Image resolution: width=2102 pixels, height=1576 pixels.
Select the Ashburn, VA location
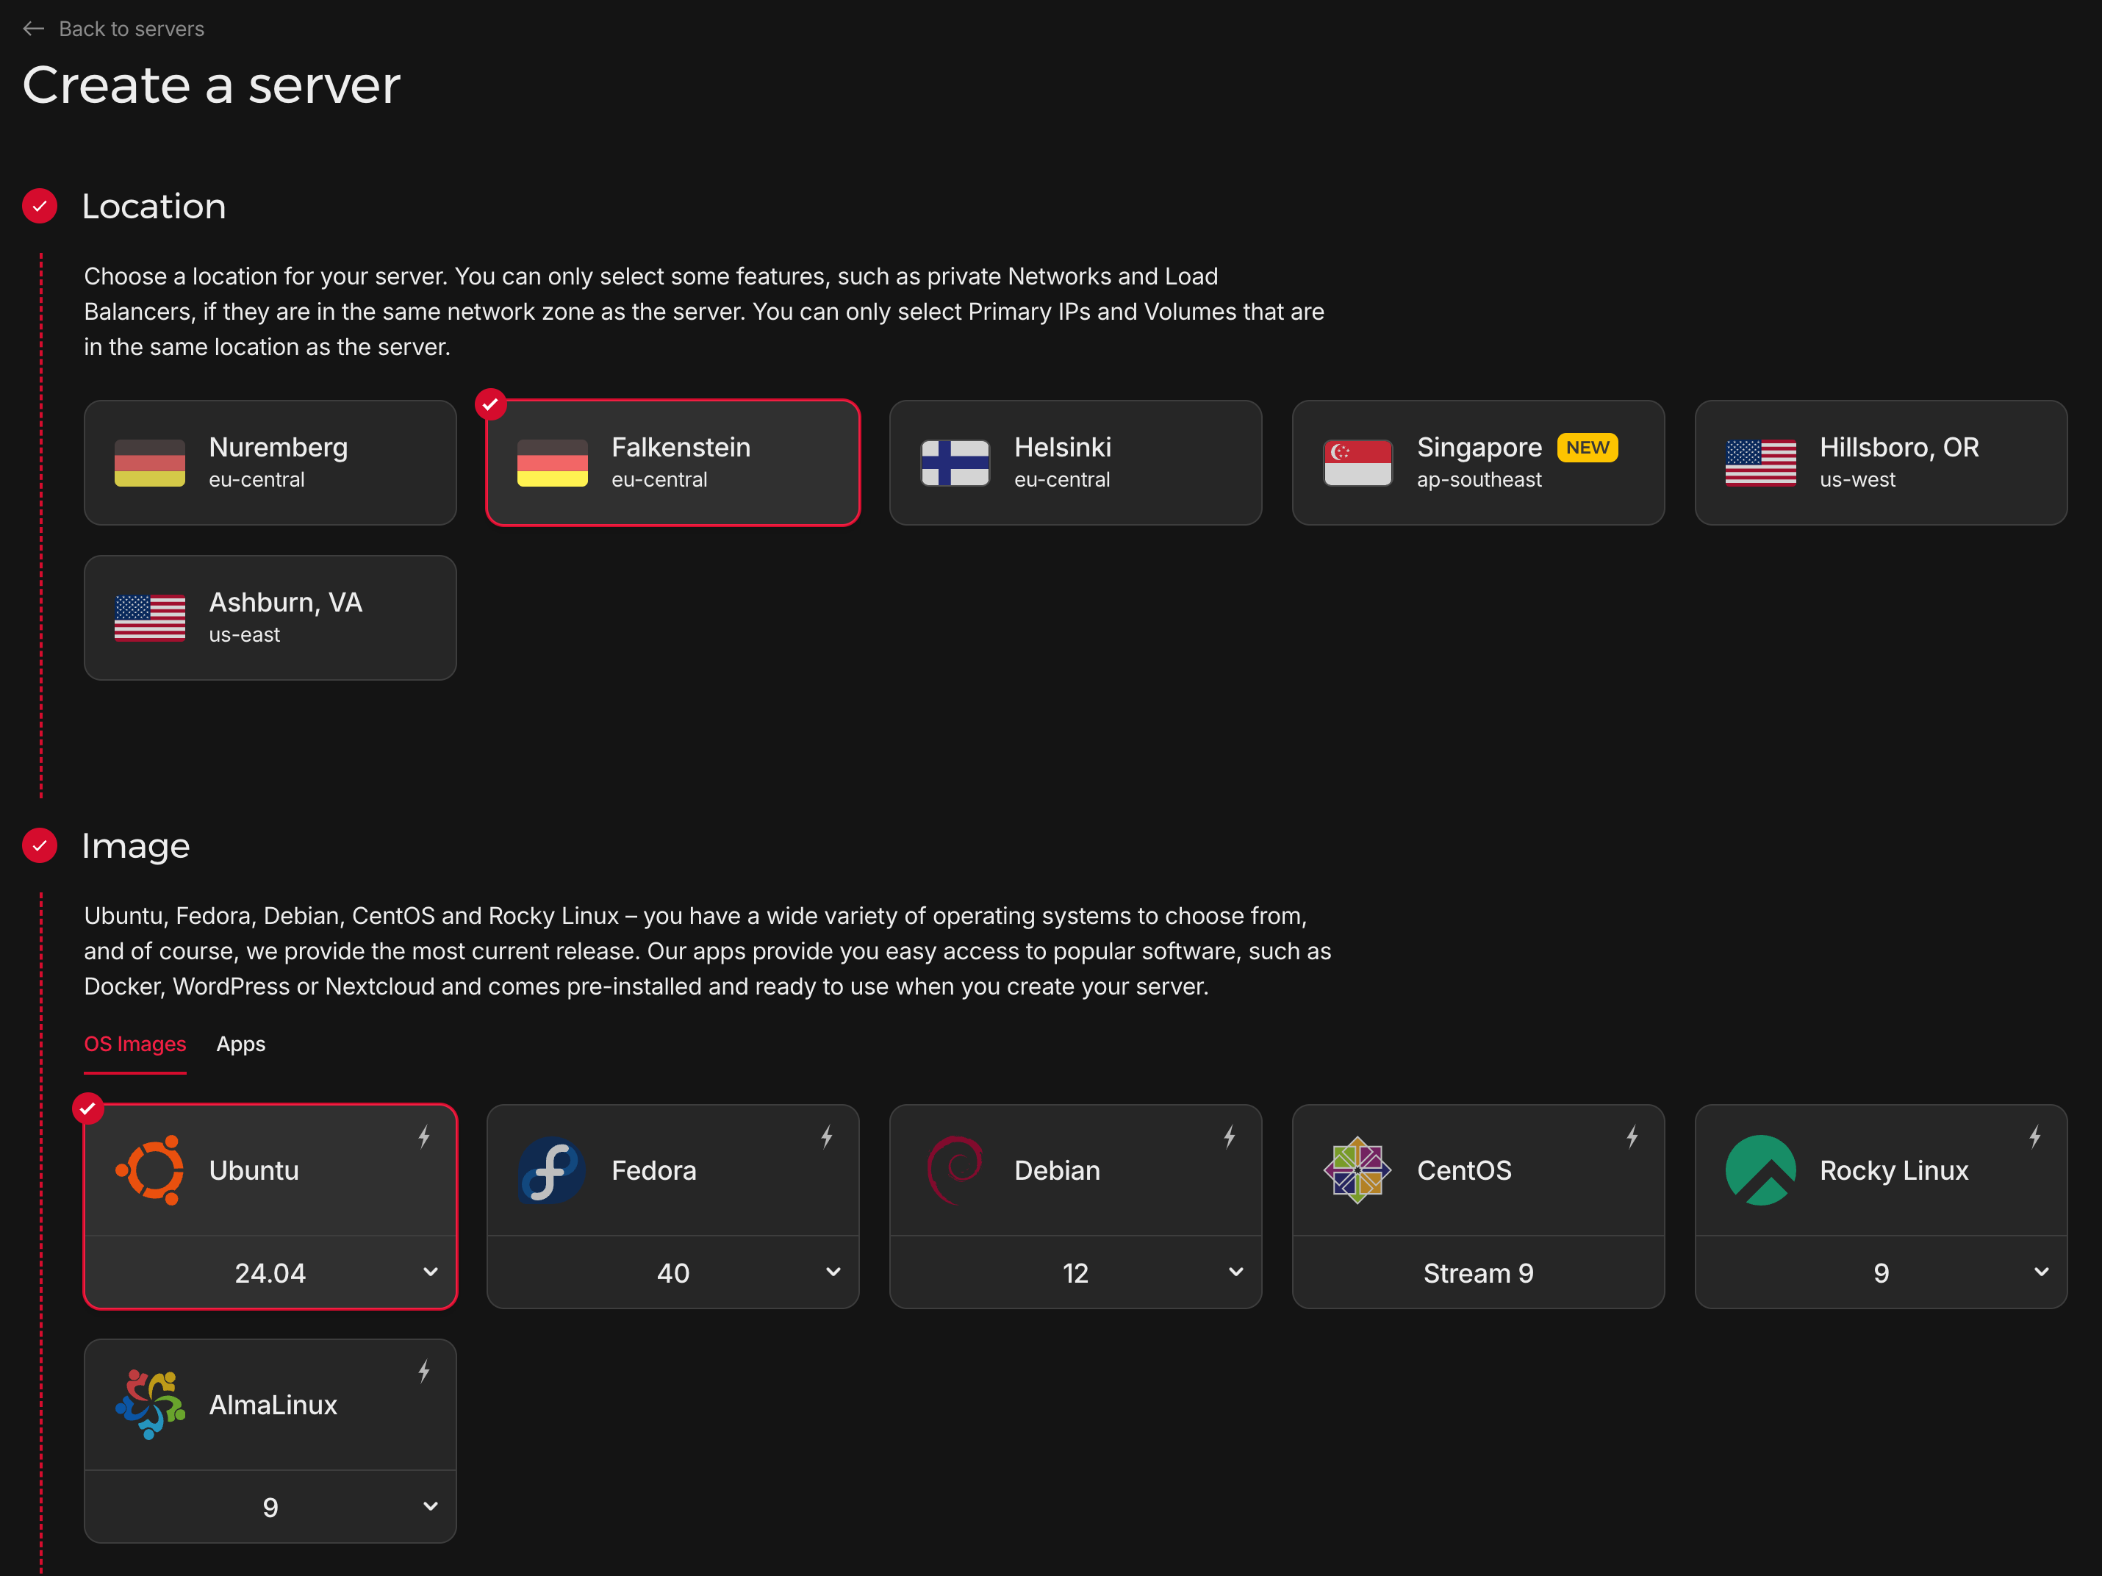pos(270,617)
